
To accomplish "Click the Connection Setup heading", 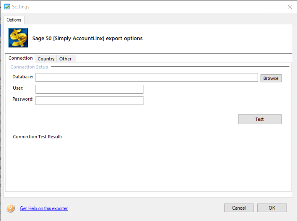I will coord(29,67).
